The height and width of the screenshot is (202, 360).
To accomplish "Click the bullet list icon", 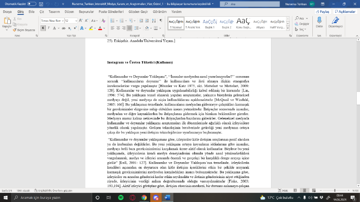I will click(x=113, y=21).
